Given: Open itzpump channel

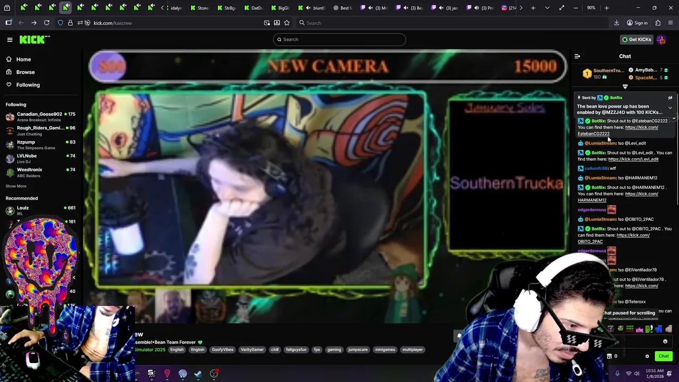Looking at the screenshot, I should [40, 145].
